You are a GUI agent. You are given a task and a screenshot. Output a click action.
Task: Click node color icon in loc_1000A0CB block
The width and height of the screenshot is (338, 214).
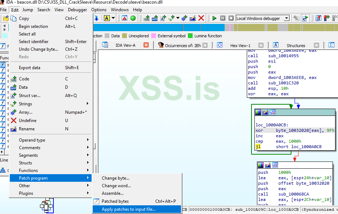coord(258,112)
